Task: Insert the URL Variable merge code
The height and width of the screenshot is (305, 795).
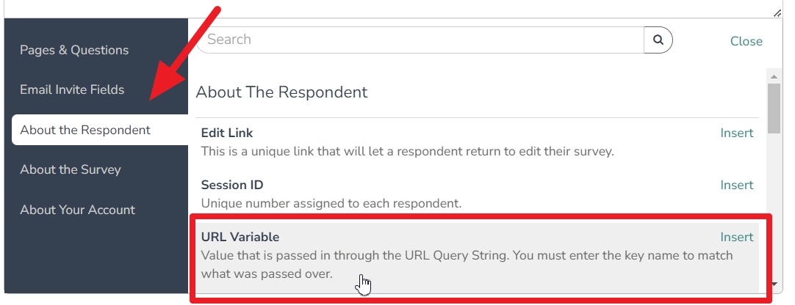Action: (737, 238)
